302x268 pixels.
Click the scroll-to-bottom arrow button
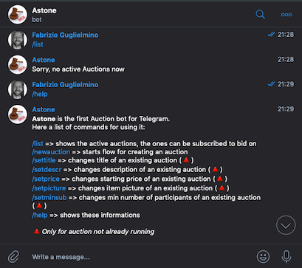(286, 225)
